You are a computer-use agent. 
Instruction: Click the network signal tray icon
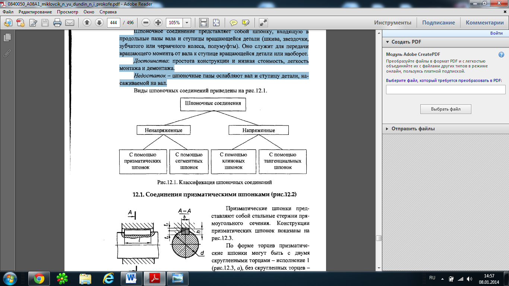click(x=461, y=278)
